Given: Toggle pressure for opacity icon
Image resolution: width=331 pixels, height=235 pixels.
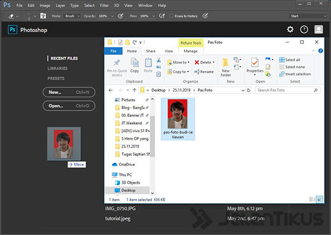Looking at the screenshot, I should (x=121, y=16).
